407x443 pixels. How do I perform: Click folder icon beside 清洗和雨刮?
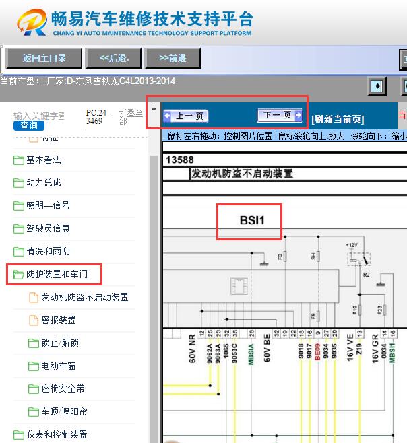[19, 252]
